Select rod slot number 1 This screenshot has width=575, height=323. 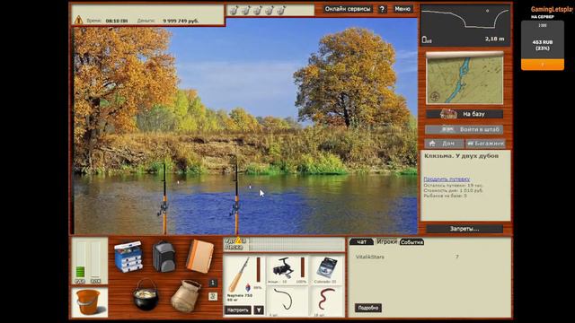pos(213,283)
